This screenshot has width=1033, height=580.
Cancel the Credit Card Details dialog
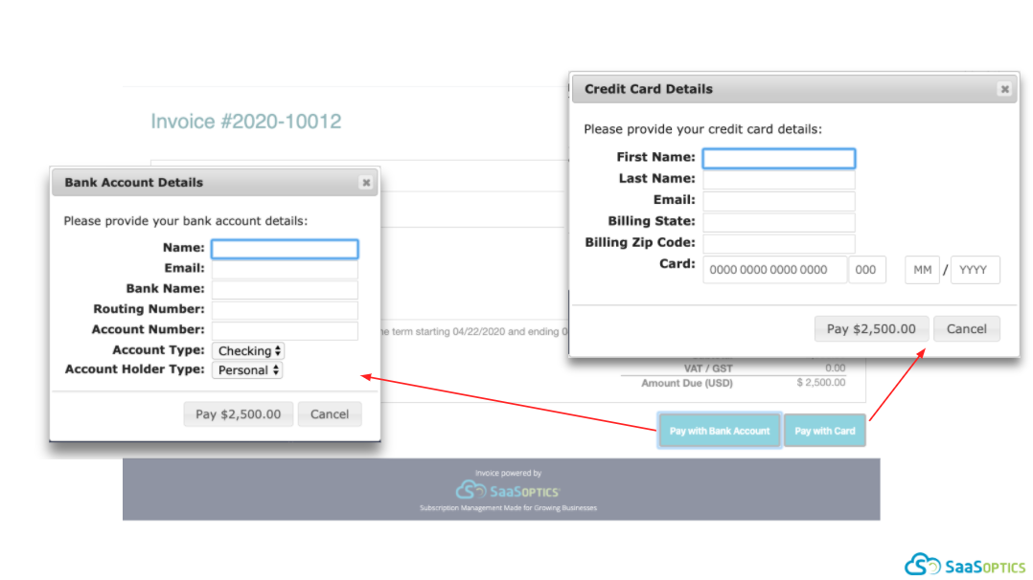pyautogui.click(x=967, y=328)
